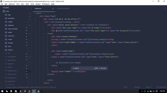
Task: Open the volume control in system tray
Action: pyautogui.click(x=153, y=91)
